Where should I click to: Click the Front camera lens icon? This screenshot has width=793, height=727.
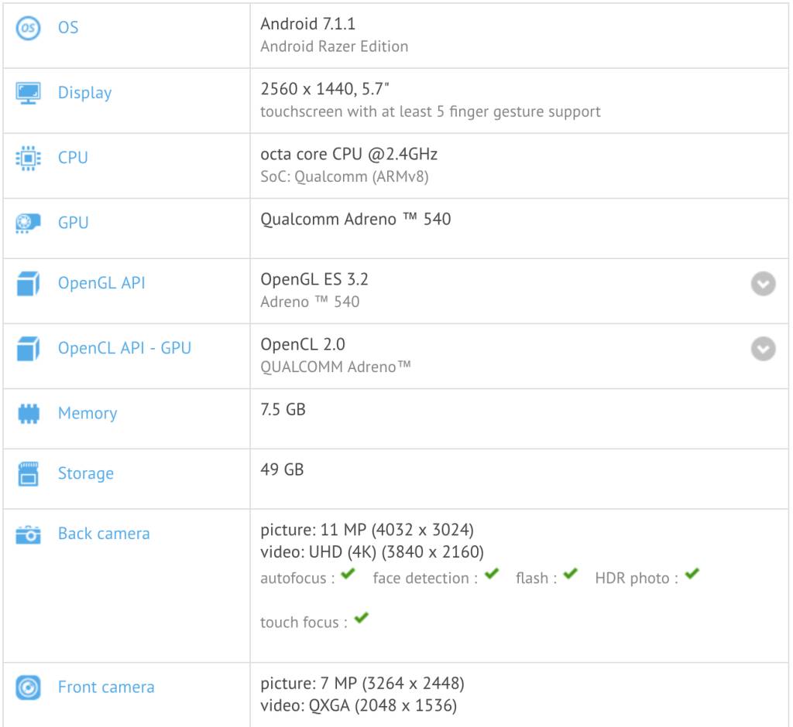point(28,688)
